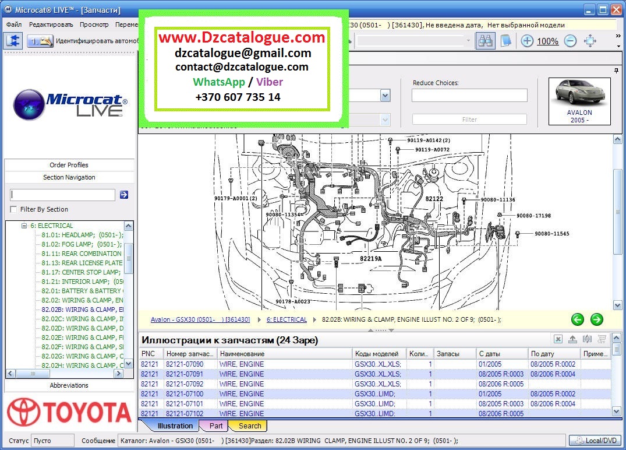Select 81.01: HEADLAMP in the section tree
The width and height of the screenshot is (626, 450).
82,235
